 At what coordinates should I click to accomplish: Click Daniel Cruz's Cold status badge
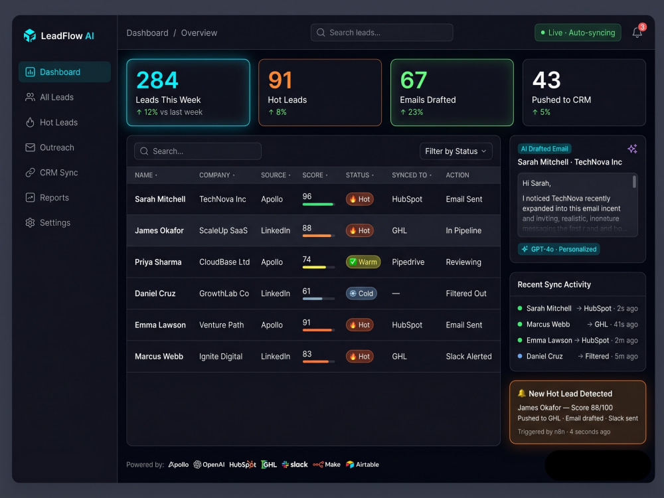(x=361, y=293)
